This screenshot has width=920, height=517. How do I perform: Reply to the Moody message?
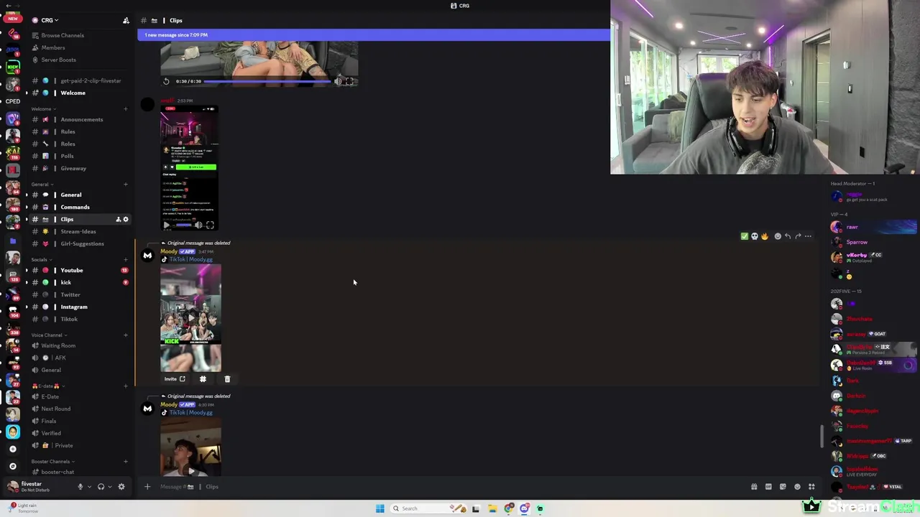788,236
